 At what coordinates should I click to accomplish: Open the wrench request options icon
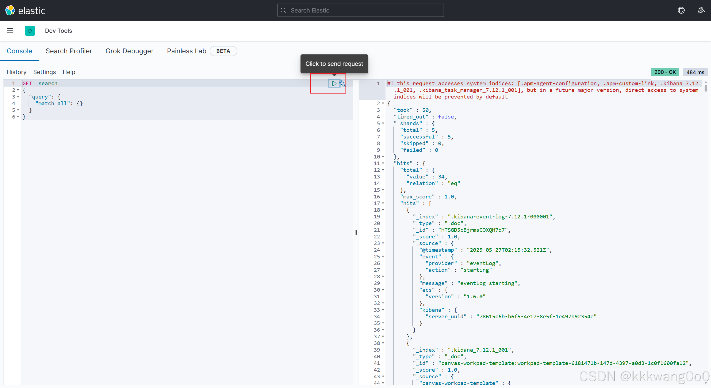(x=342, y=83)
